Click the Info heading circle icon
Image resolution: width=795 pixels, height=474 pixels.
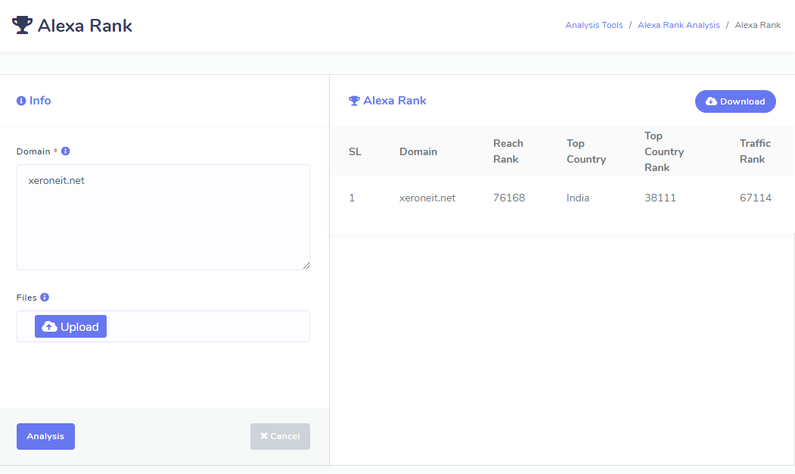tap(21, 101)
